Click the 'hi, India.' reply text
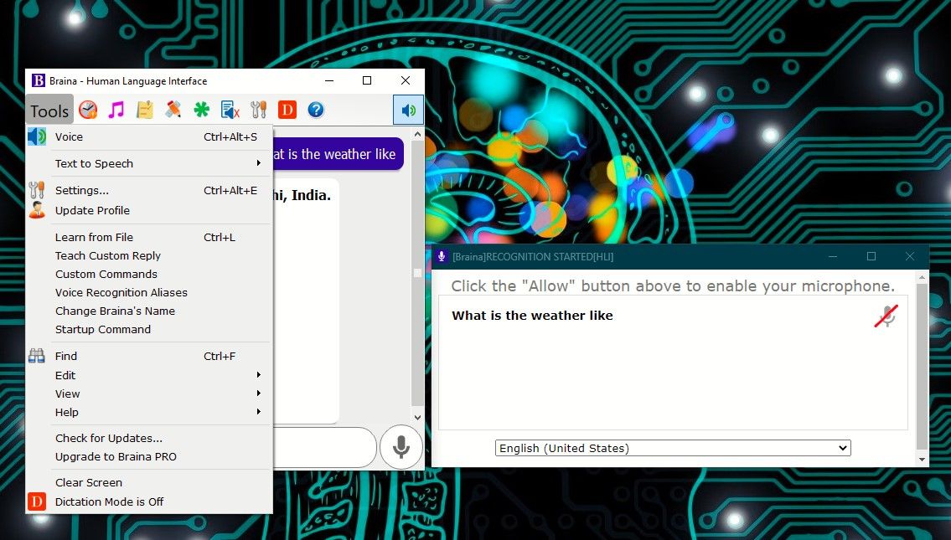951x540 pixels. pyautogui.click(x=302, y=195)
